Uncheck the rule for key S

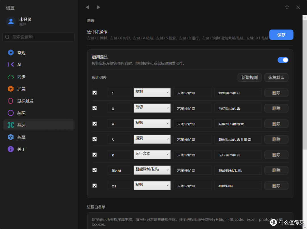coord(95,139)
